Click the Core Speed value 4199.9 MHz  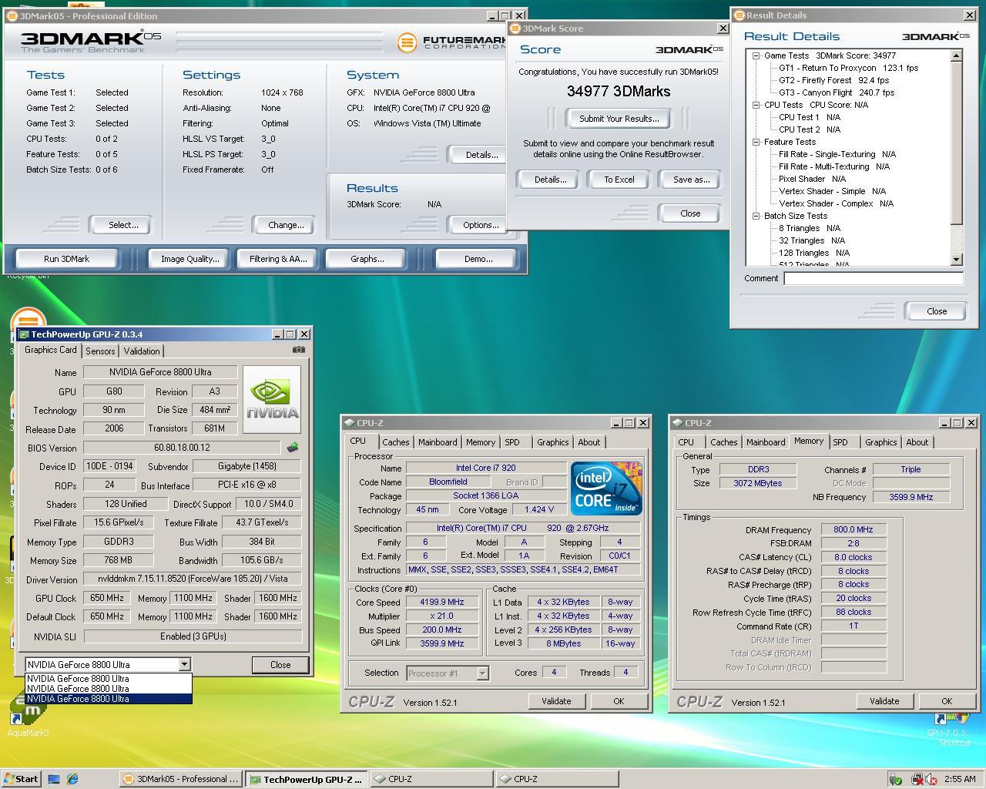tap(442, 603)
